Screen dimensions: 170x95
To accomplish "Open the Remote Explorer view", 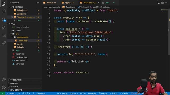I will point(4,35).
